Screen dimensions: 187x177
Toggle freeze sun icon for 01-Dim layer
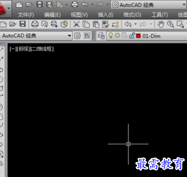[117, 35]
